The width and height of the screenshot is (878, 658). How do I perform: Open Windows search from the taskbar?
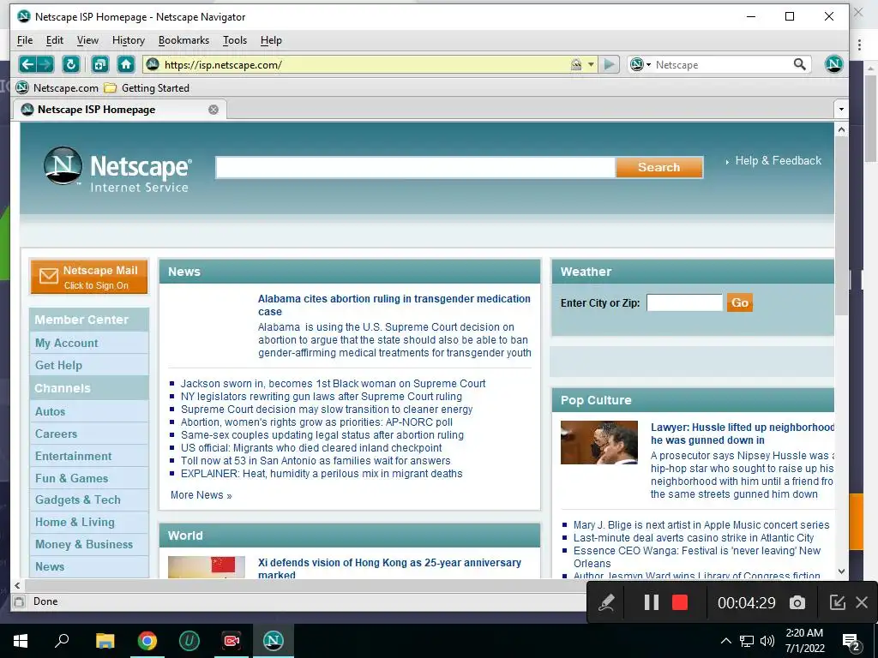(x=62, y=641)
